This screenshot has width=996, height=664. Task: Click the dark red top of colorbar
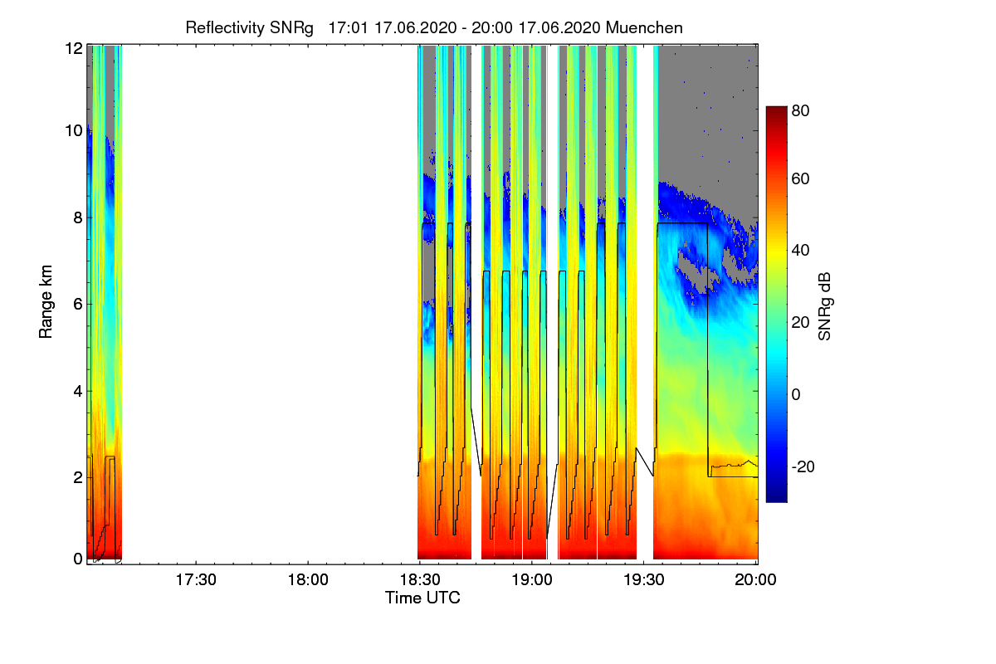click(x=776, y=112)
